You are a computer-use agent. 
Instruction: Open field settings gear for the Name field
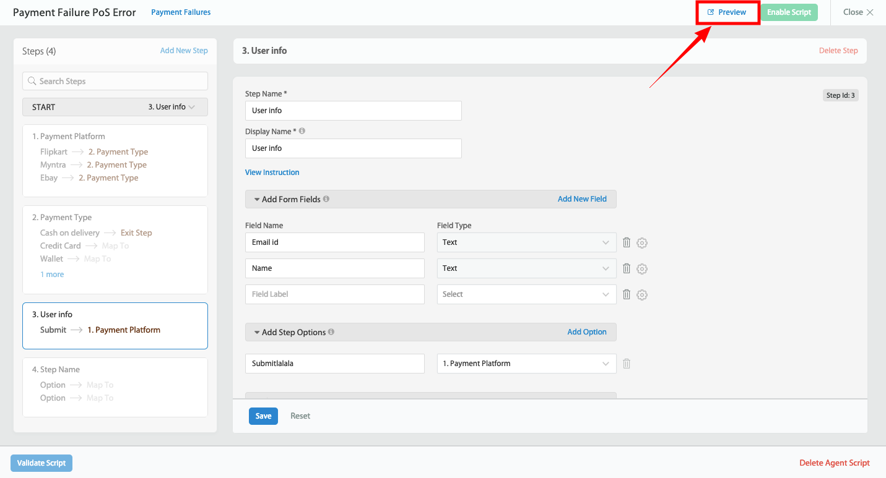coord(642,268)
